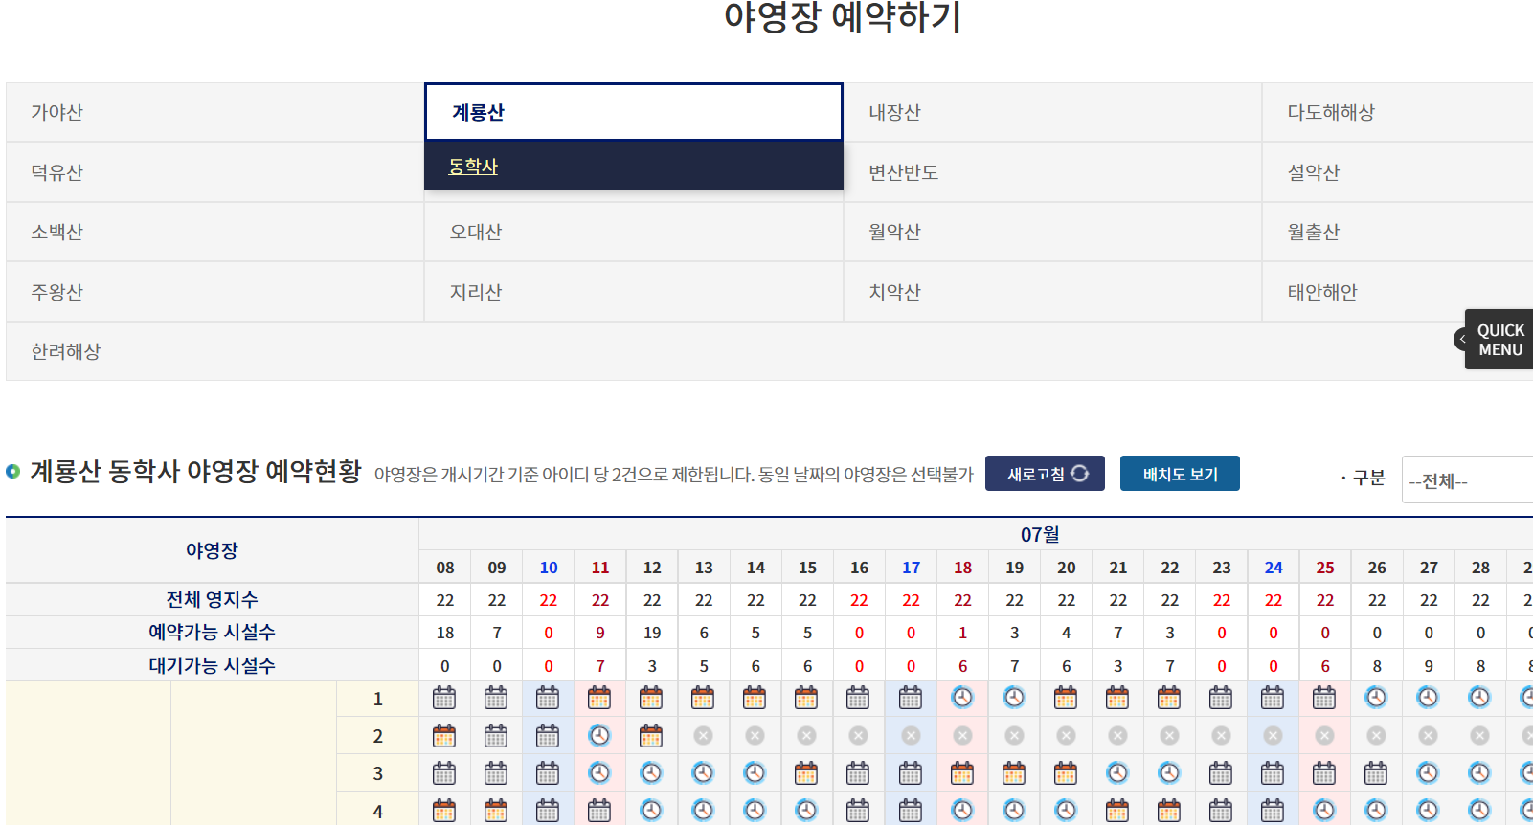Screen dimensions: 1533x825
Task: Click reservable count 19 under July 12
Action: [652, 633]
